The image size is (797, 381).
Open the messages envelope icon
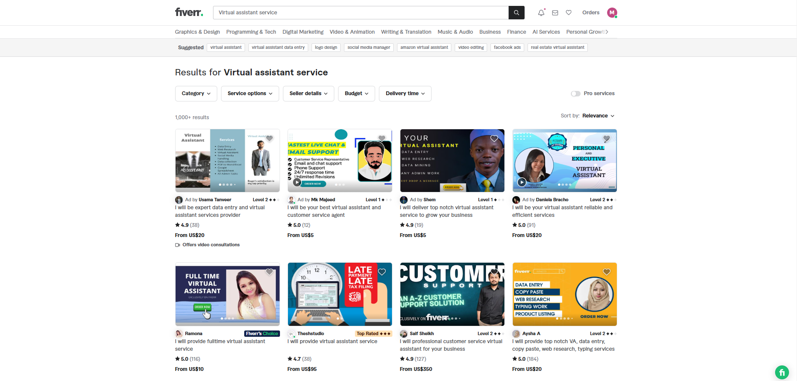tap(555, 13)
